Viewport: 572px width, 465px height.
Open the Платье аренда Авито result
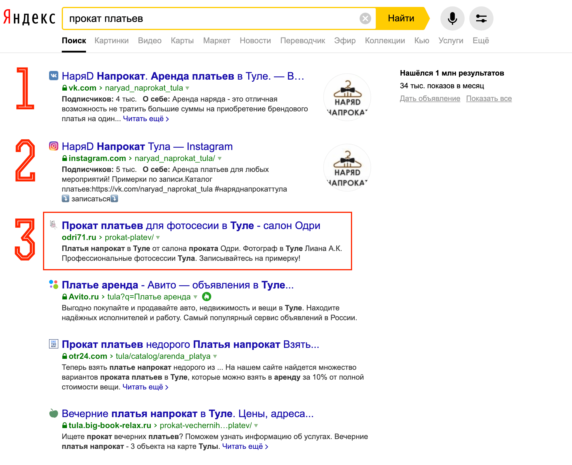(x=178, y=285)
